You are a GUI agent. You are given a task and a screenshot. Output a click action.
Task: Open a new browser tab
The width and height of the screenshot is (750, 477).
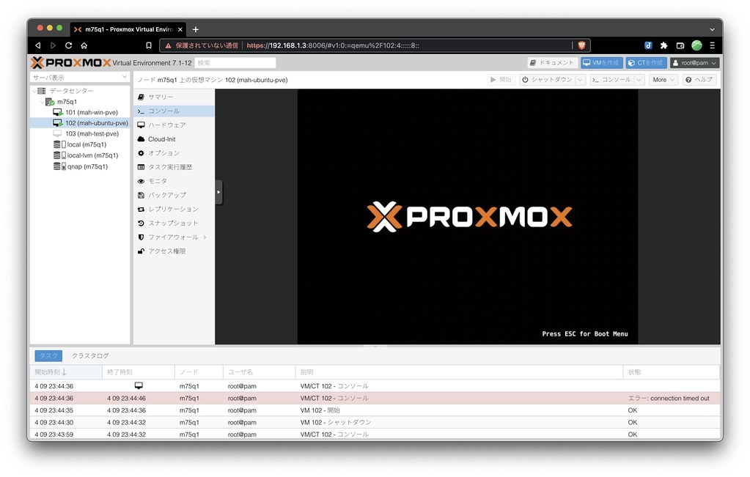click(196, 29)
